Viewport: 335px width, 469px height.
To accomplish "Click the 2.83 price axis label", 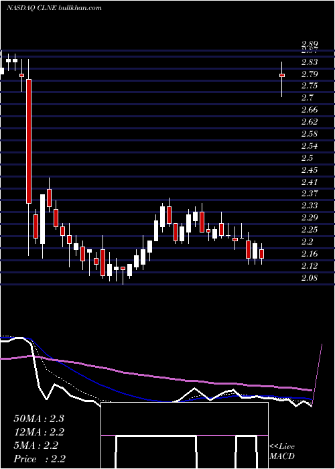I will (310, 62).
